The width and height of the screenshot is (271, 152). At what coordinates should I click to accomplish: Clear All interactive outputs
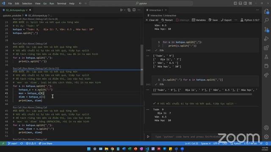click(x=152, y=20)
